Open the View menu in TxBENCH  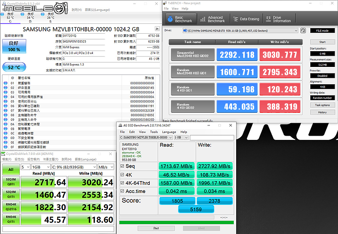pyautogui.click(x=175, y=8)
